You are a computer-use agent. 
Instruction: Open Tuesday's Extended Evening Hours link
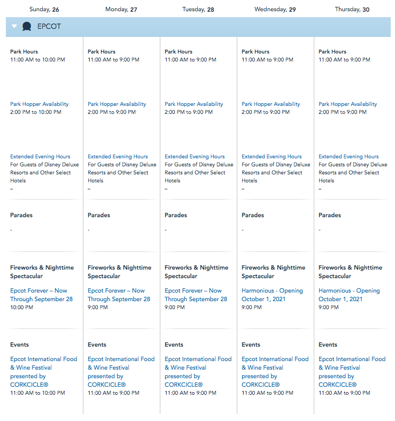tap(195, 157)
